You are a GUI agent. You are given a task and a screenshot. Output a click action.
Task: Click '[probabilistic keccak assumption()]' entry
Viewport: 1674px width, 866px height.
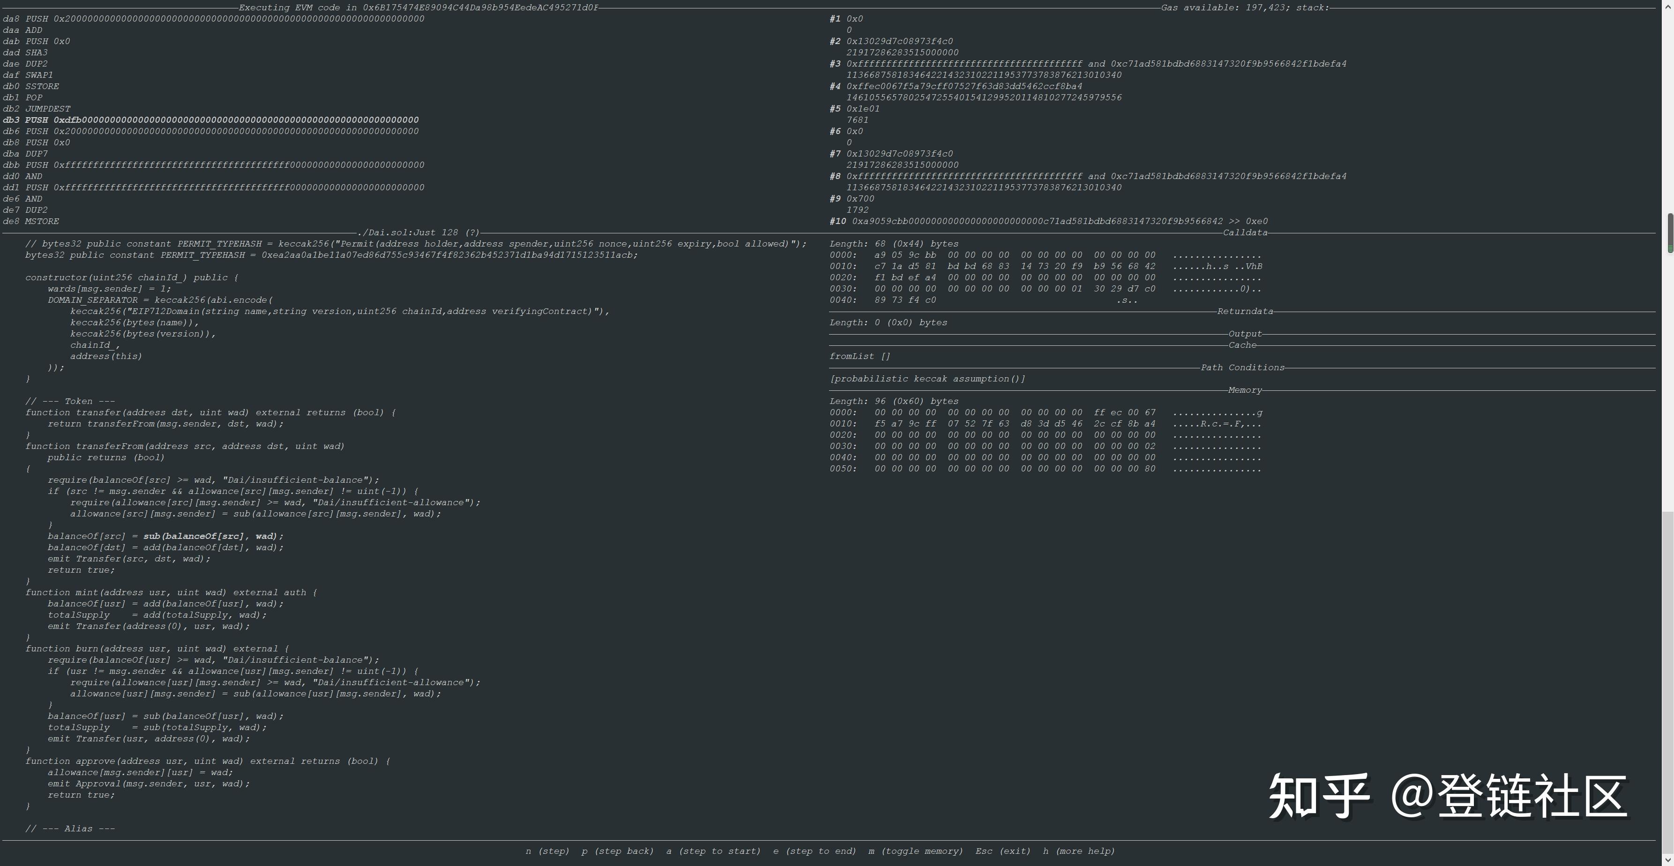click(927, 379)
